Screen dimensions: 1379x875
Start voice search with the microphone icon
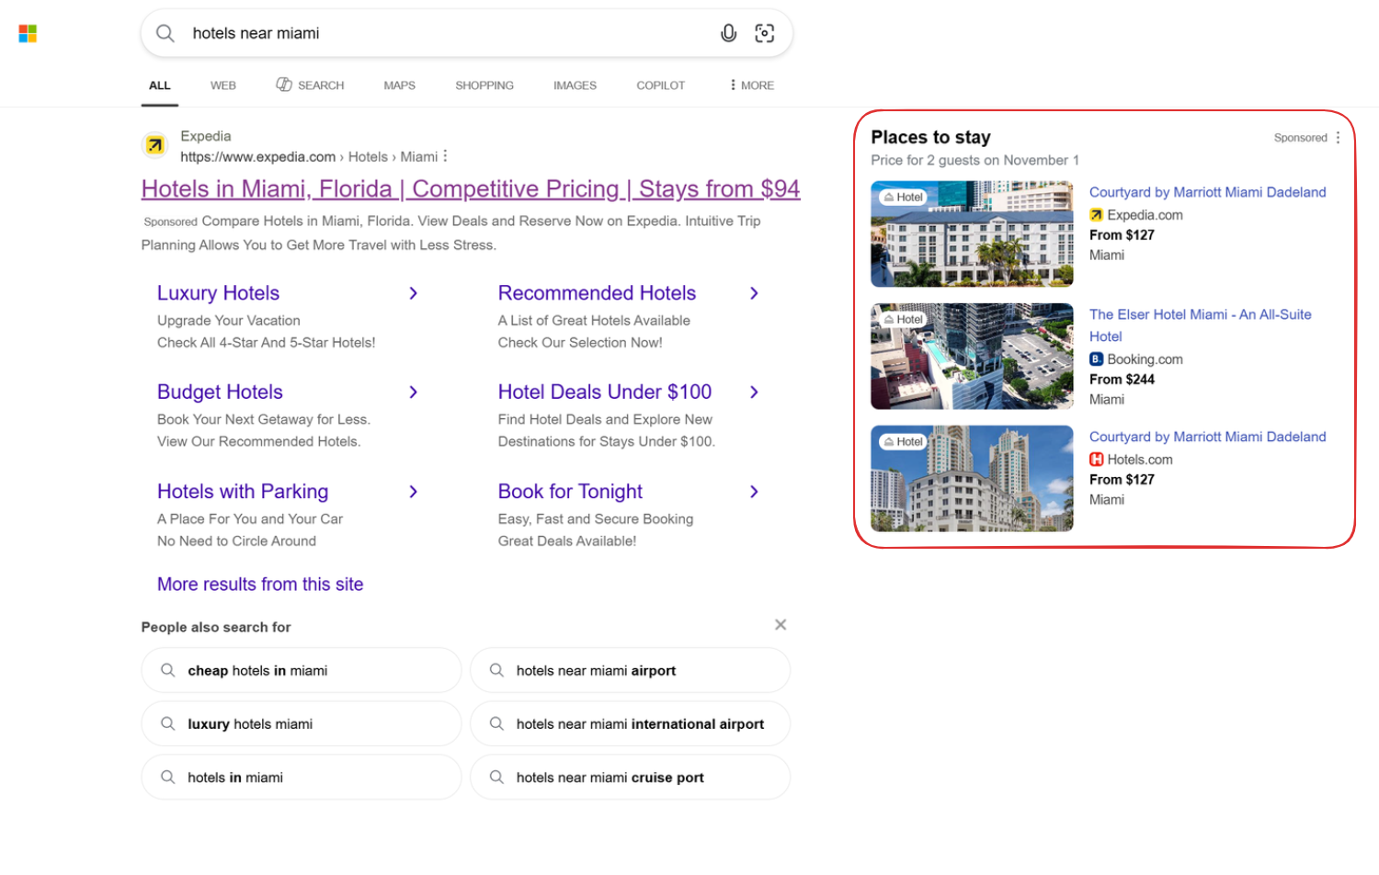pyautogui.click(x=728, y=33)
